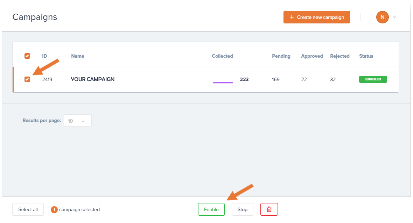The height and width of the screenshot is (223, 413).
Task: Click the green Enable button
Action: click(x=211, y=209)
